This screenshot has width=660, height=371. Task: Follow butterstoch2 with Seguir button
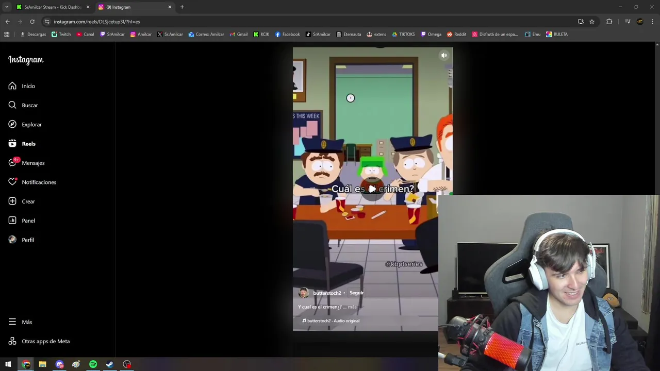(356, 293)
